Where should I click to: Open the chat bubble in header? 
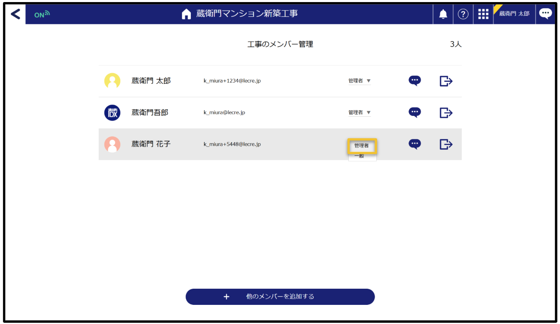tap(545, 14)
